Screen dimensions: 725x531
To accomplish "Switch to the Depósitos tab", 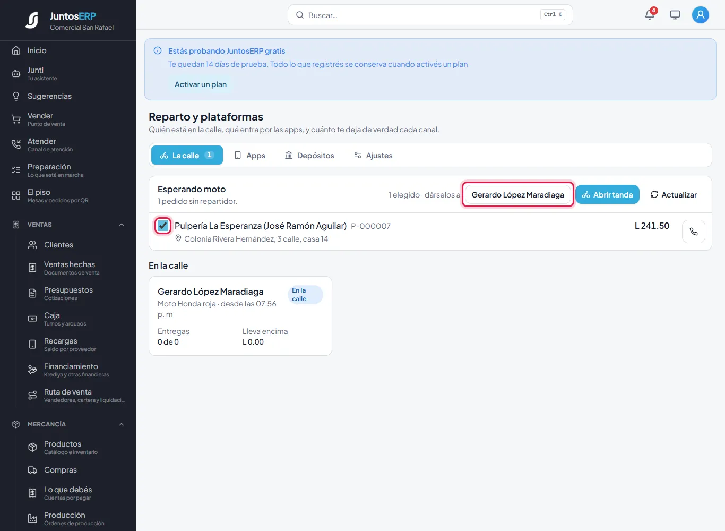I will coord(309,155).
